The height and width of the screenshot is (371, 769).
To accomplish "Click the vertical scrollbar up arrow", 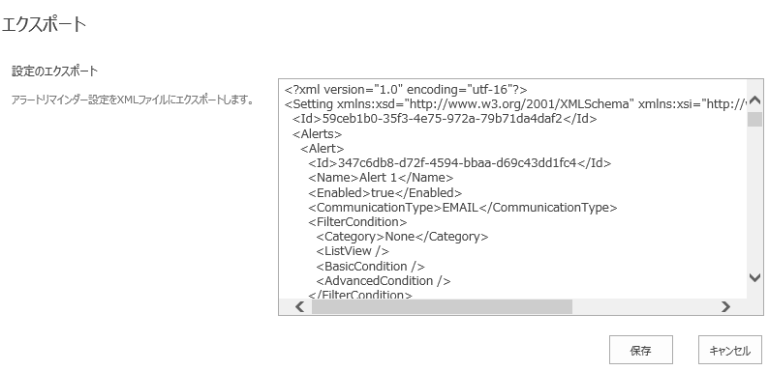I will 754,100.
